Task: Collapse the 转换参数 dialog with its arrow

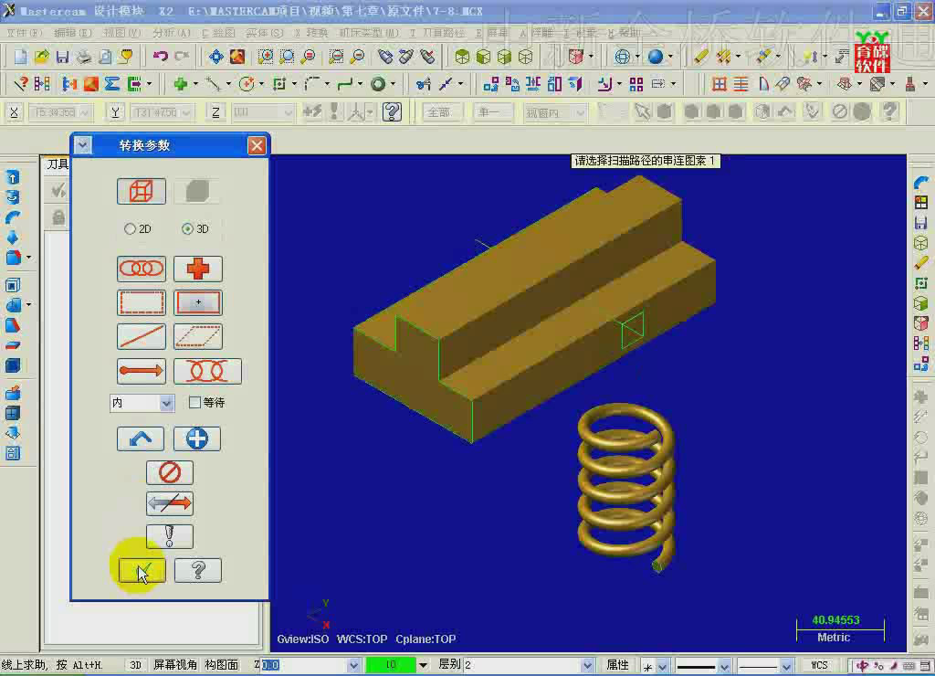Action: click(83, 145)
